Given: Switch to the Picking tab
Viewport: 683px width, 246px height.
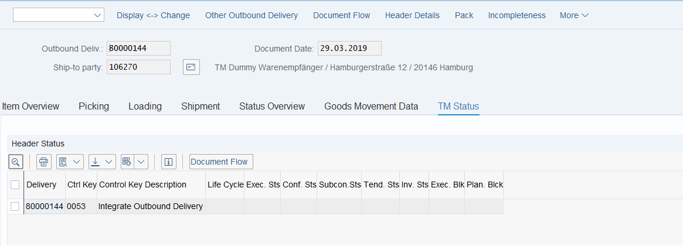Looking at the screenshot, I should pyautogui.click(x=94, y=106).
